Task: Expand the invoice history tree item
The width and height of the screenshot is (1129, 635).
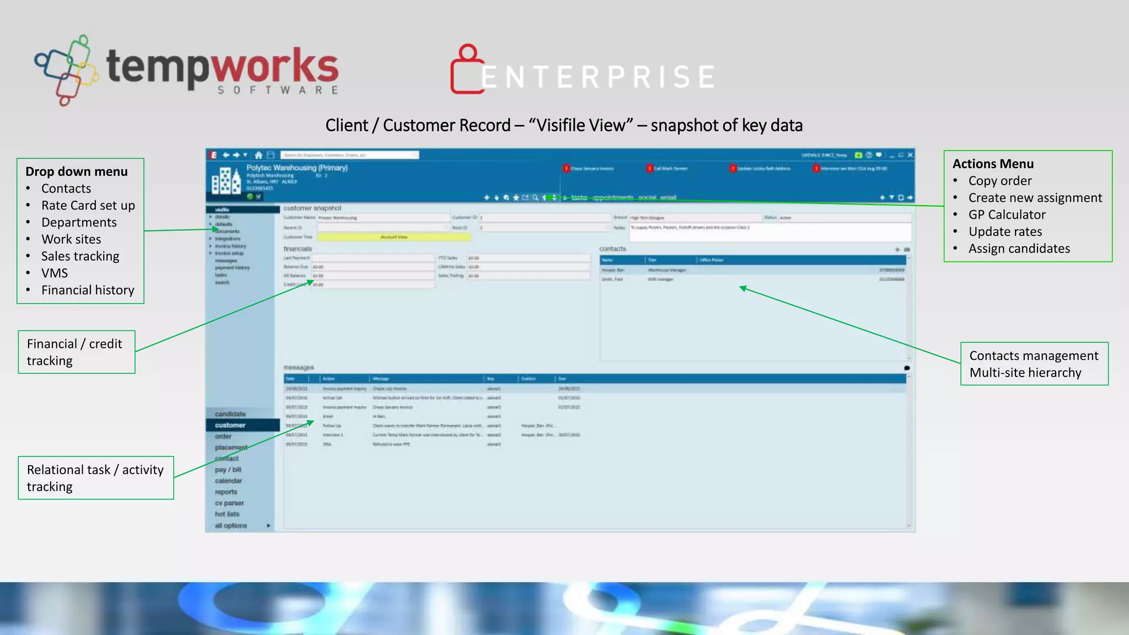Action: pyautogui.click(x=210, y=246)
